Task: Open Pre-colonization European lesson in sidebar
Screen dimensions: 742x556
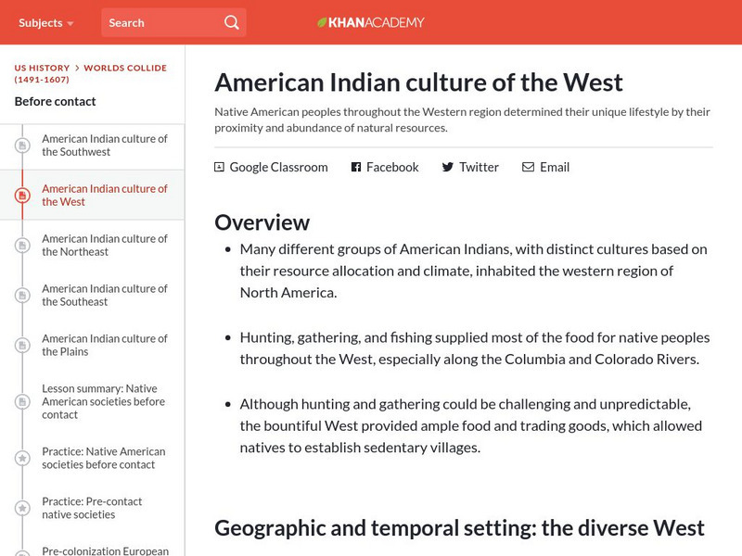Action: tap(105, 550)
